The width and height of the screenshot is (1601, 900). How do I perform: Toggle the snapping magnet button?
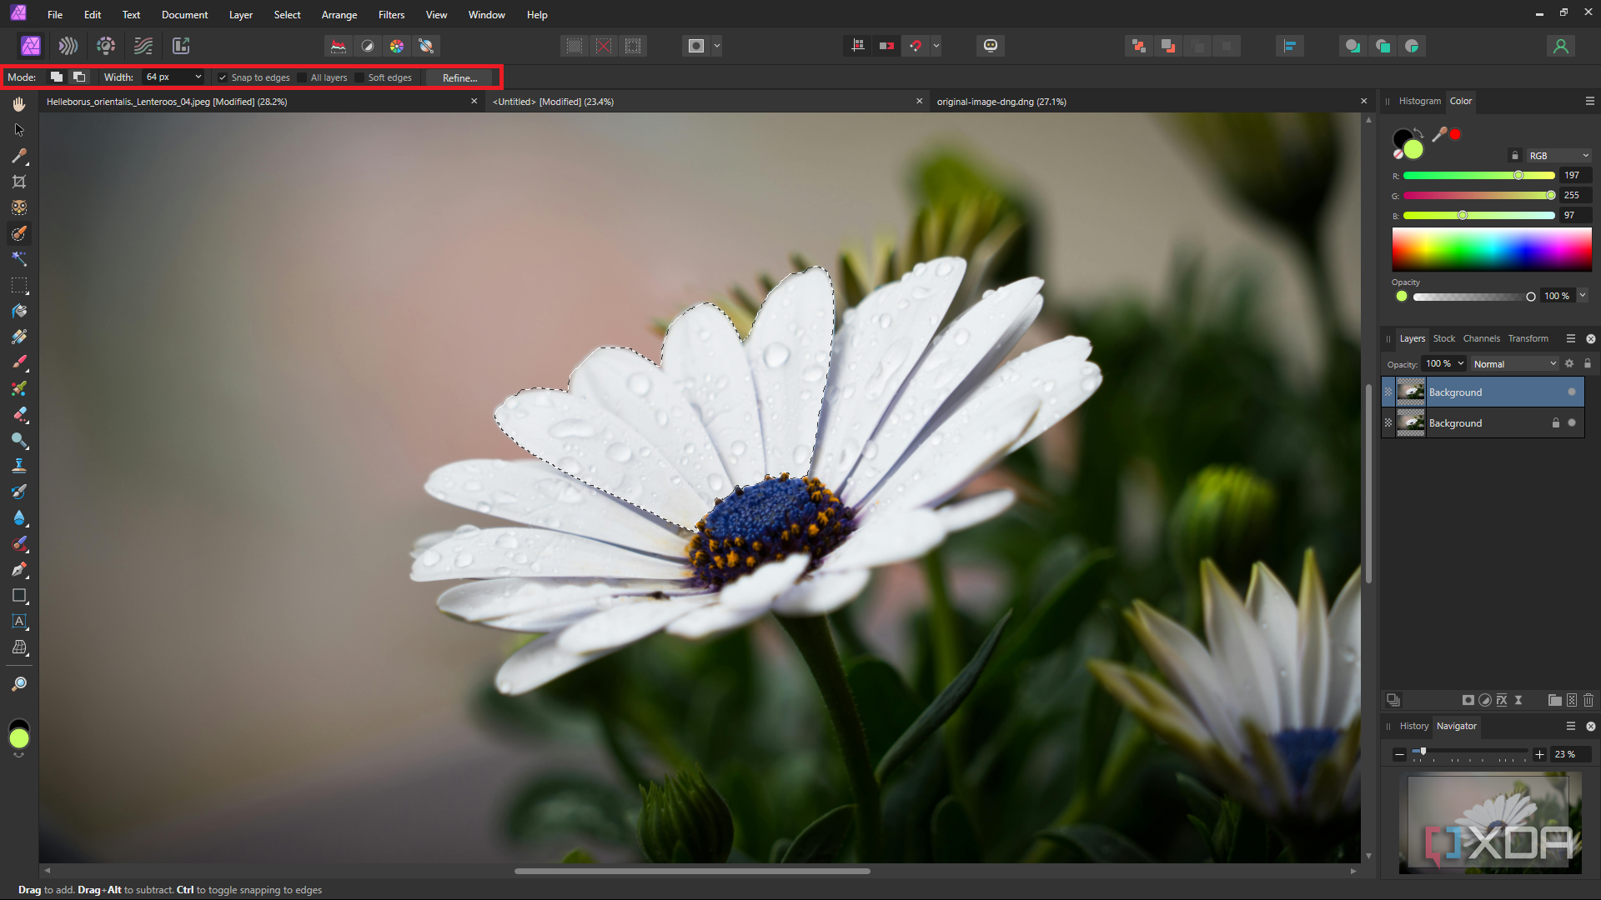pyautogui.click(x=916, y=46)
